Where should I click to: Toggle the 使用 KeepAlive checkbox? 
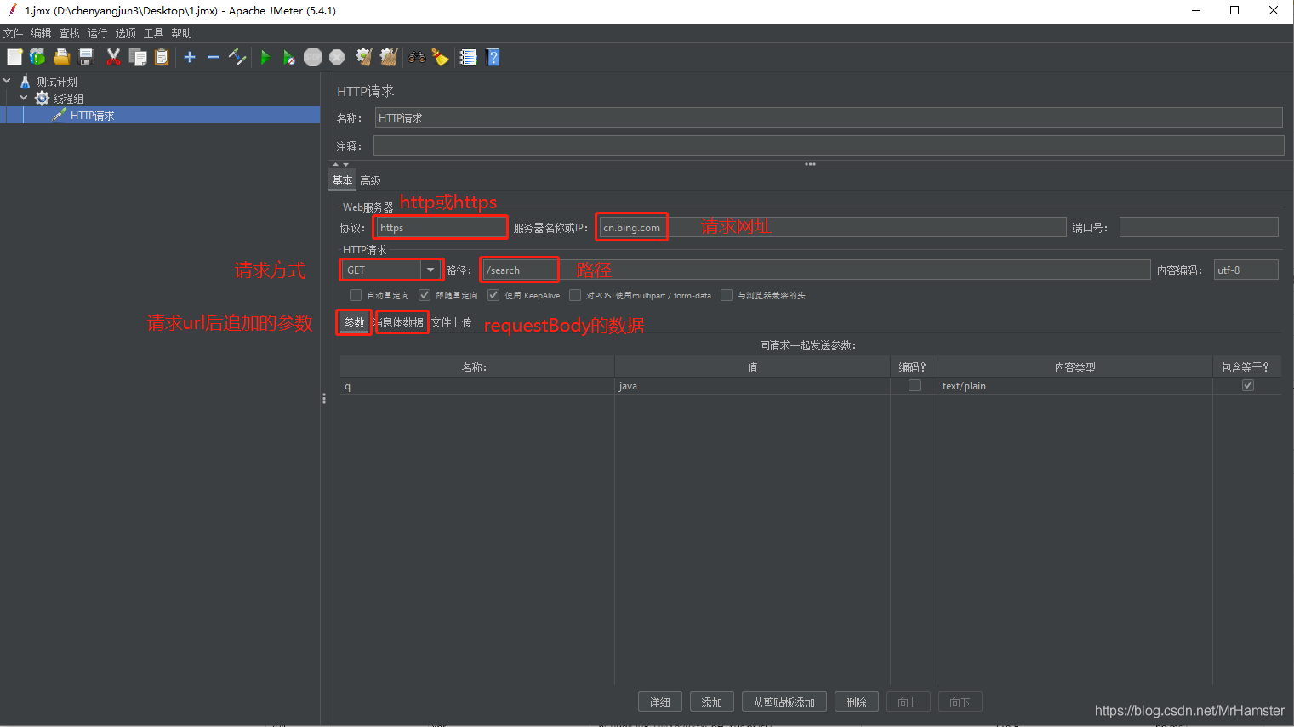493,295
